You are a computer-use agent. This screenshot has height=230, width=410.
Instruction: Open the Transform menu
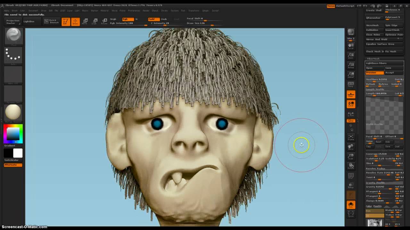(x=194, y=11)
